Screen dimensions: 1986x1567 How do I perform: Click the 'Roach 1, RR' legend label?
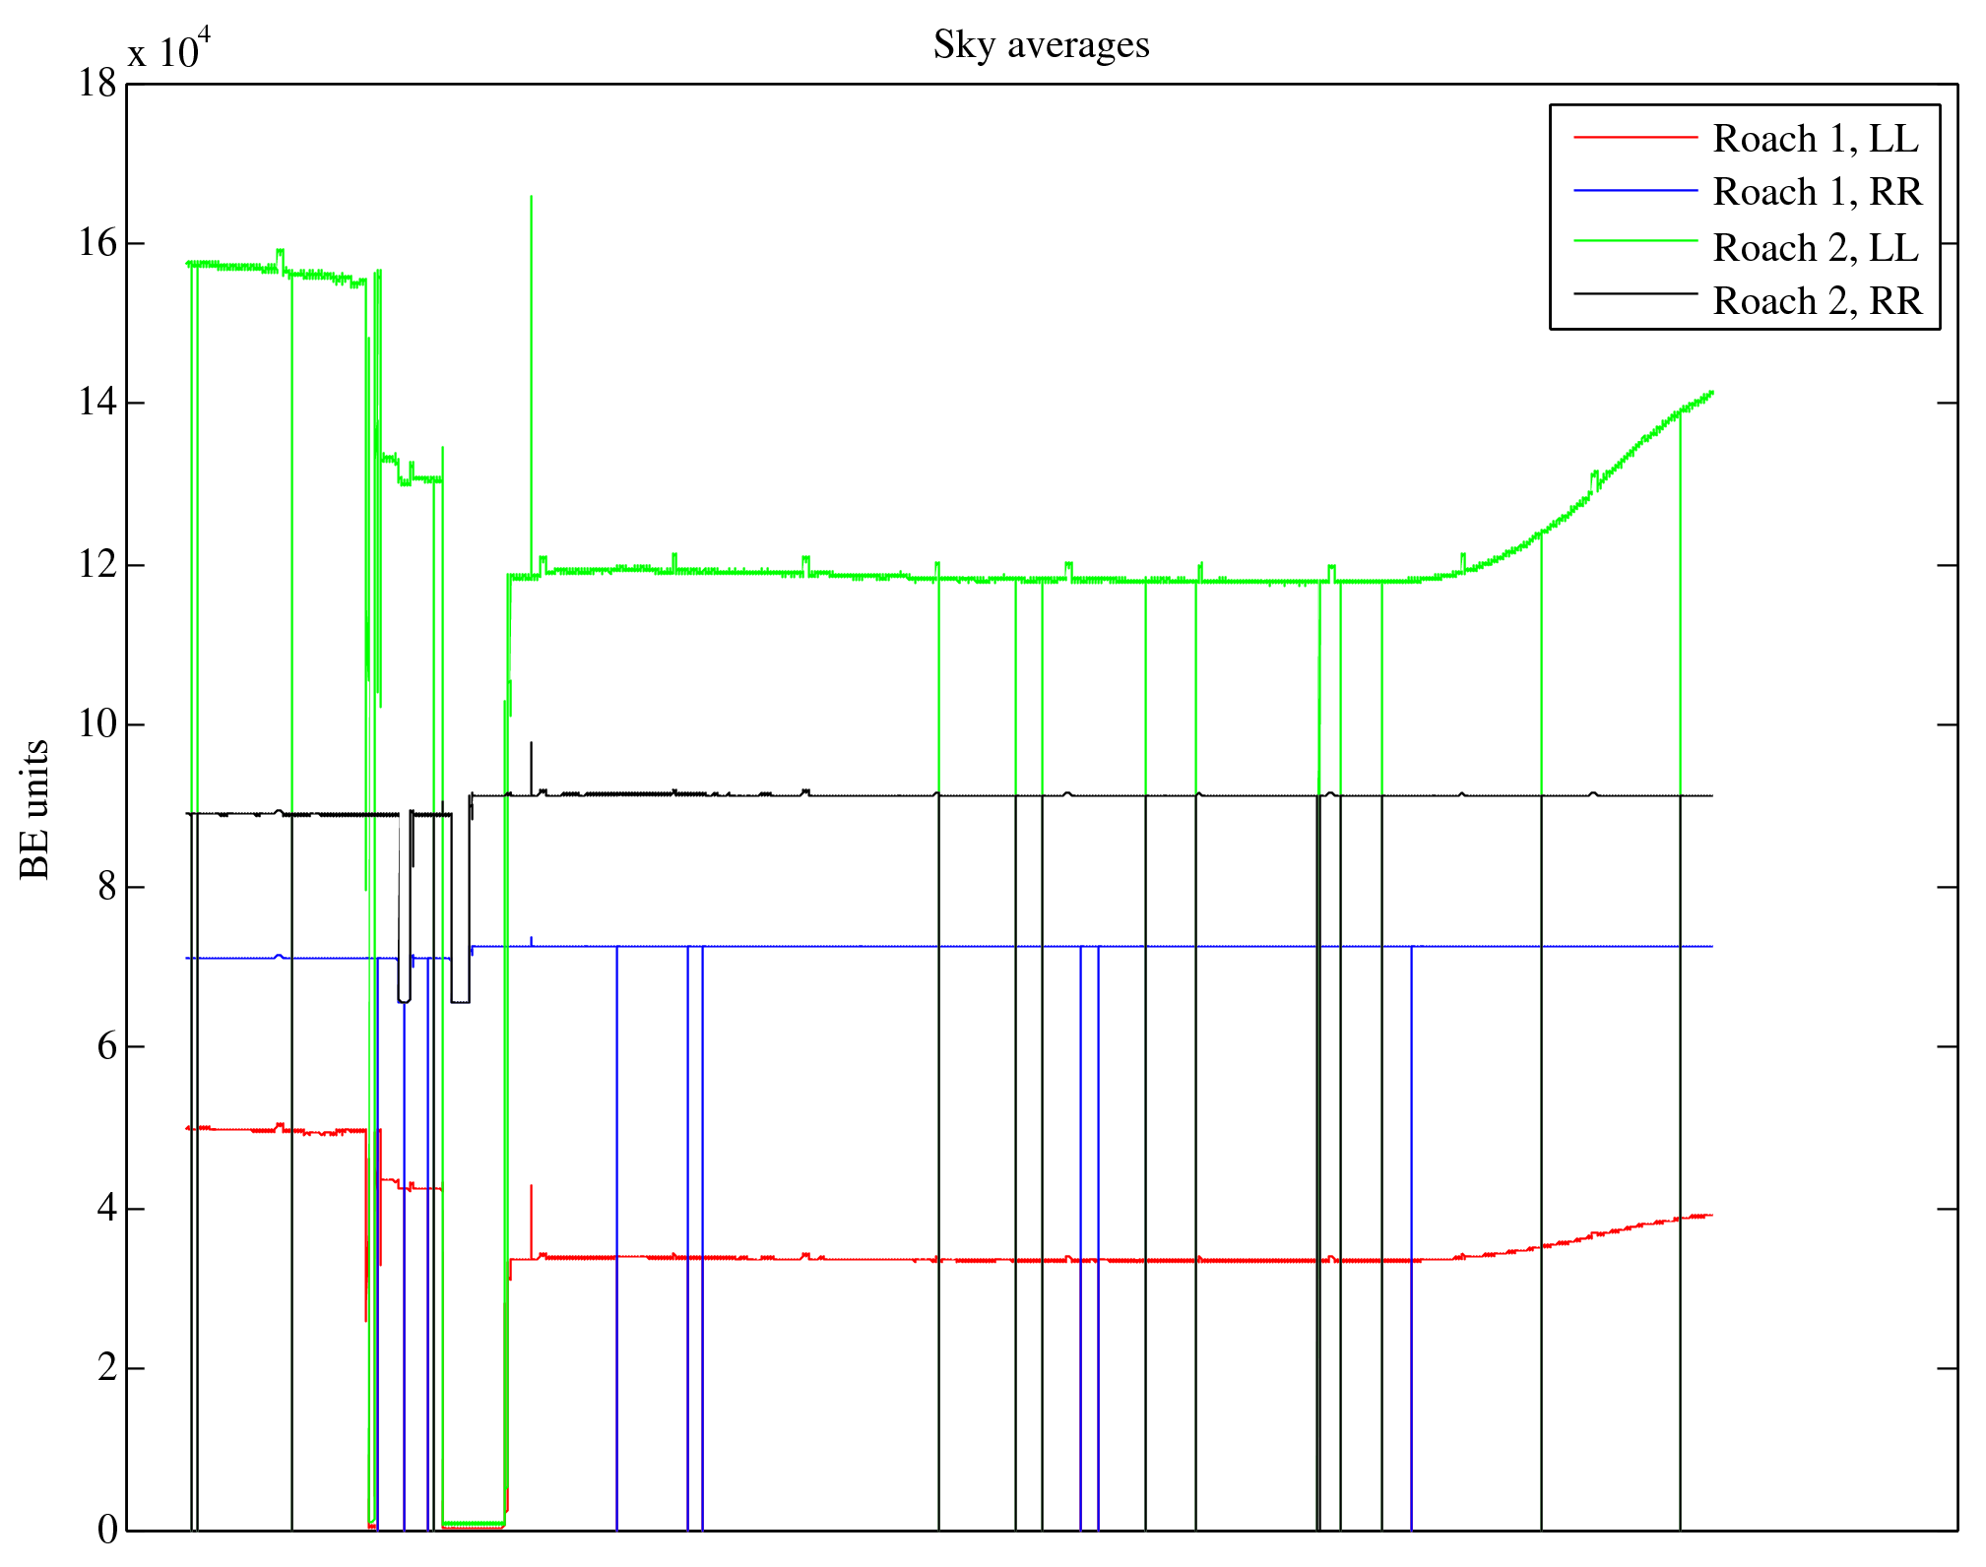(1817, 192)
